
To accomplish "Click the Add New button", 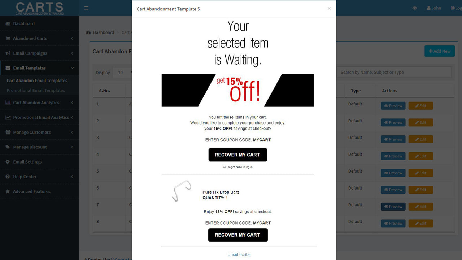I will click(439, 51).
